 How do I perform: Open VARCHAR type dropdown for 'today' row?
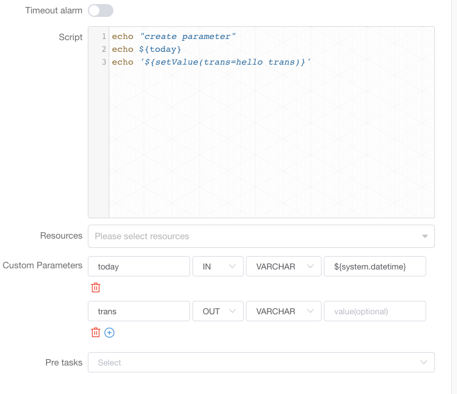tap(284, 267)
